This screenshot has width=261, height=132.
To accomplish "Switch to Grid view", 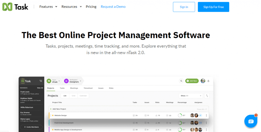I will tap(73, 96).
